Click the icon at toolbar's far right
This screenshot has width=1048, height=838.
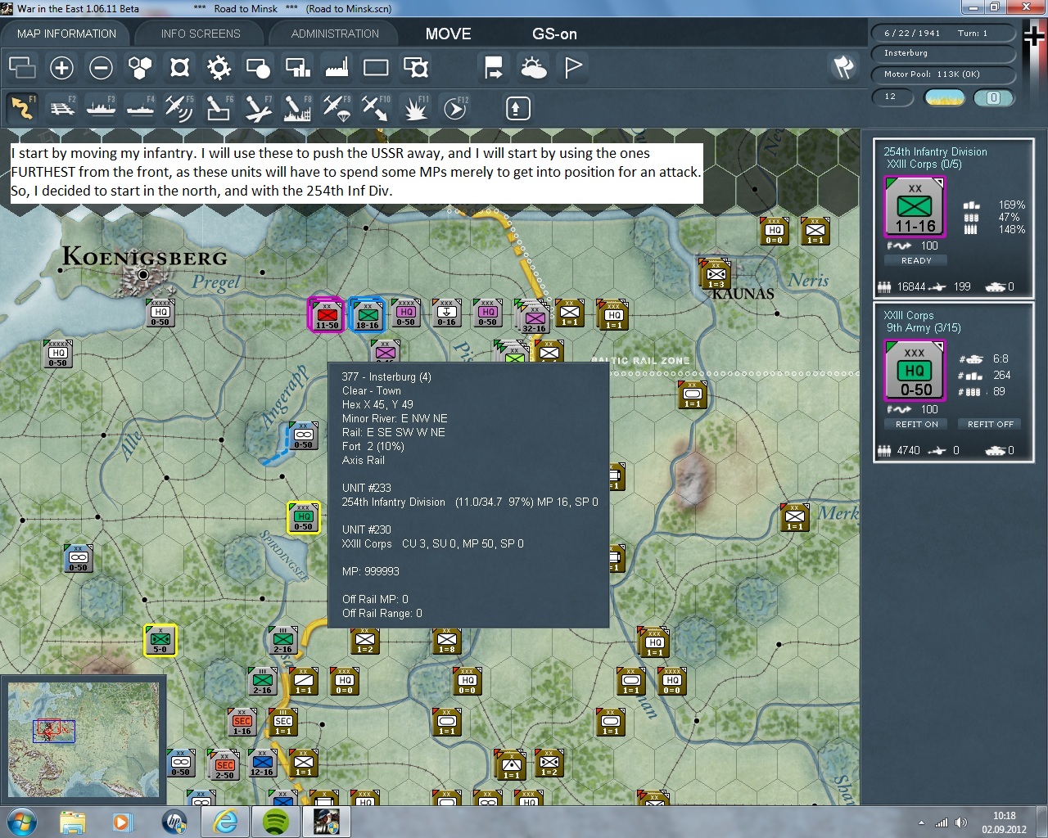coord(843,67)
